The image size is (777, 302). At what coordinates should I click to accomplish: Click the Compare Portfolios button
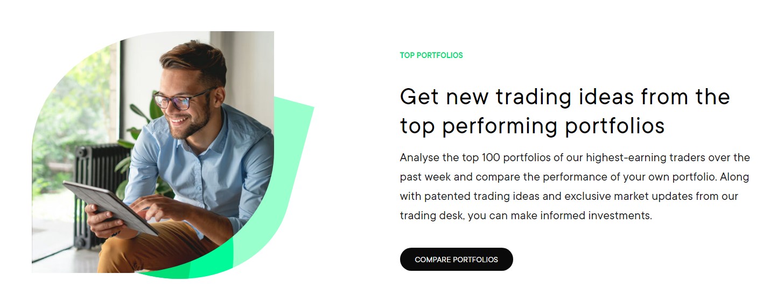(456, 259)
